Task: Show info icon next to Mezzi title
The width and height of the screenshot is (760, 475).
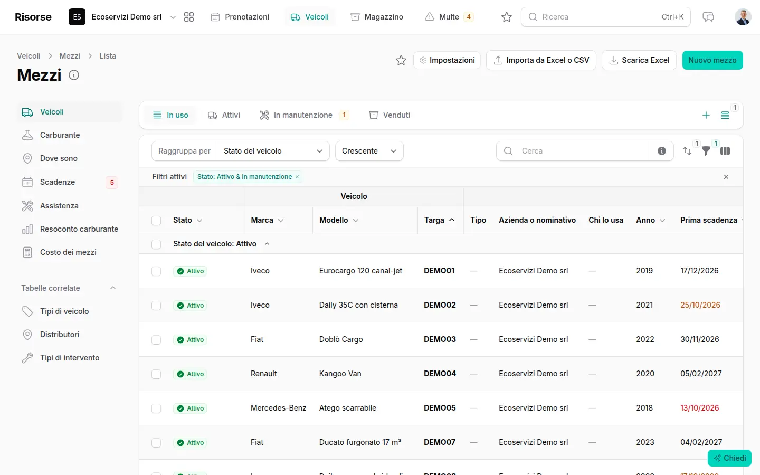Action: pyautogui.click(x=74, y=75)
